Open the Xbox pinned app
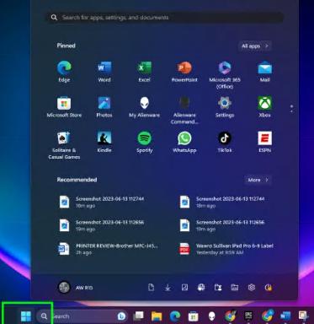 [264, 107]
